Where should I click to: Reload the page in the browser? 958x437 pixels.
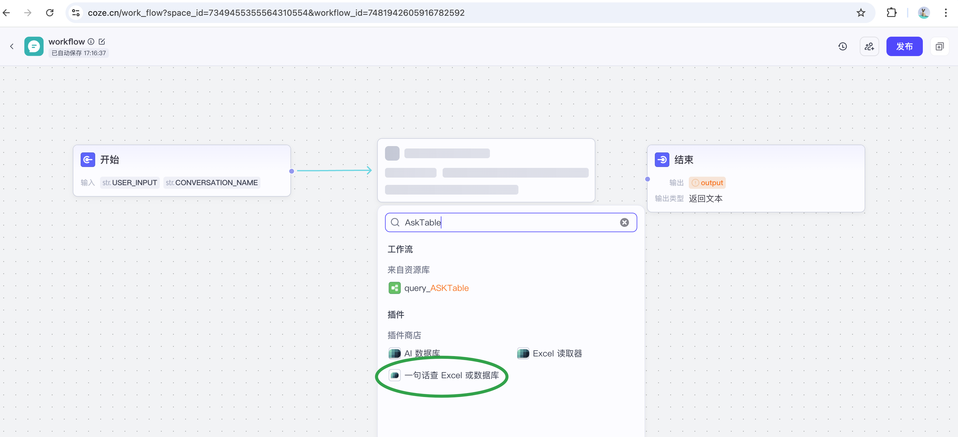pyautogui.click(x=49, y=12)
